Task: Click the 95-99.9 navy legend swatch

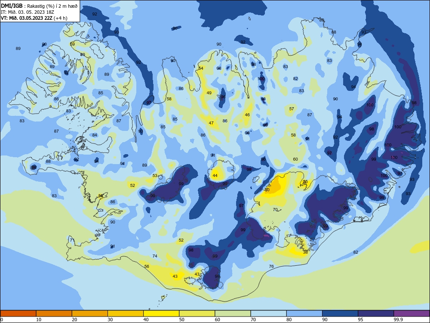Action: (376, 314)
